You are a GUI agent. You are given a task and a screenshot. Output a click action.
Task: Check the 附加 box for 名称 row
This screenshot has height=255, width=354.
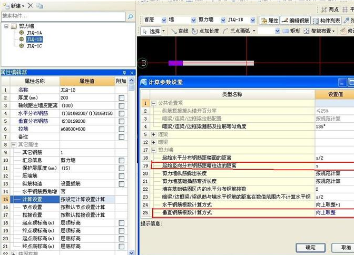[x=122, y=90]
